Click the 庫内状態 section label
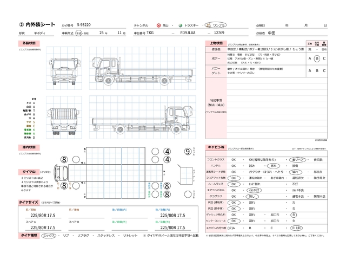Image resolution: width=346 pixels, height=260 pixels. pyautogui.click(x=29, y=147)
